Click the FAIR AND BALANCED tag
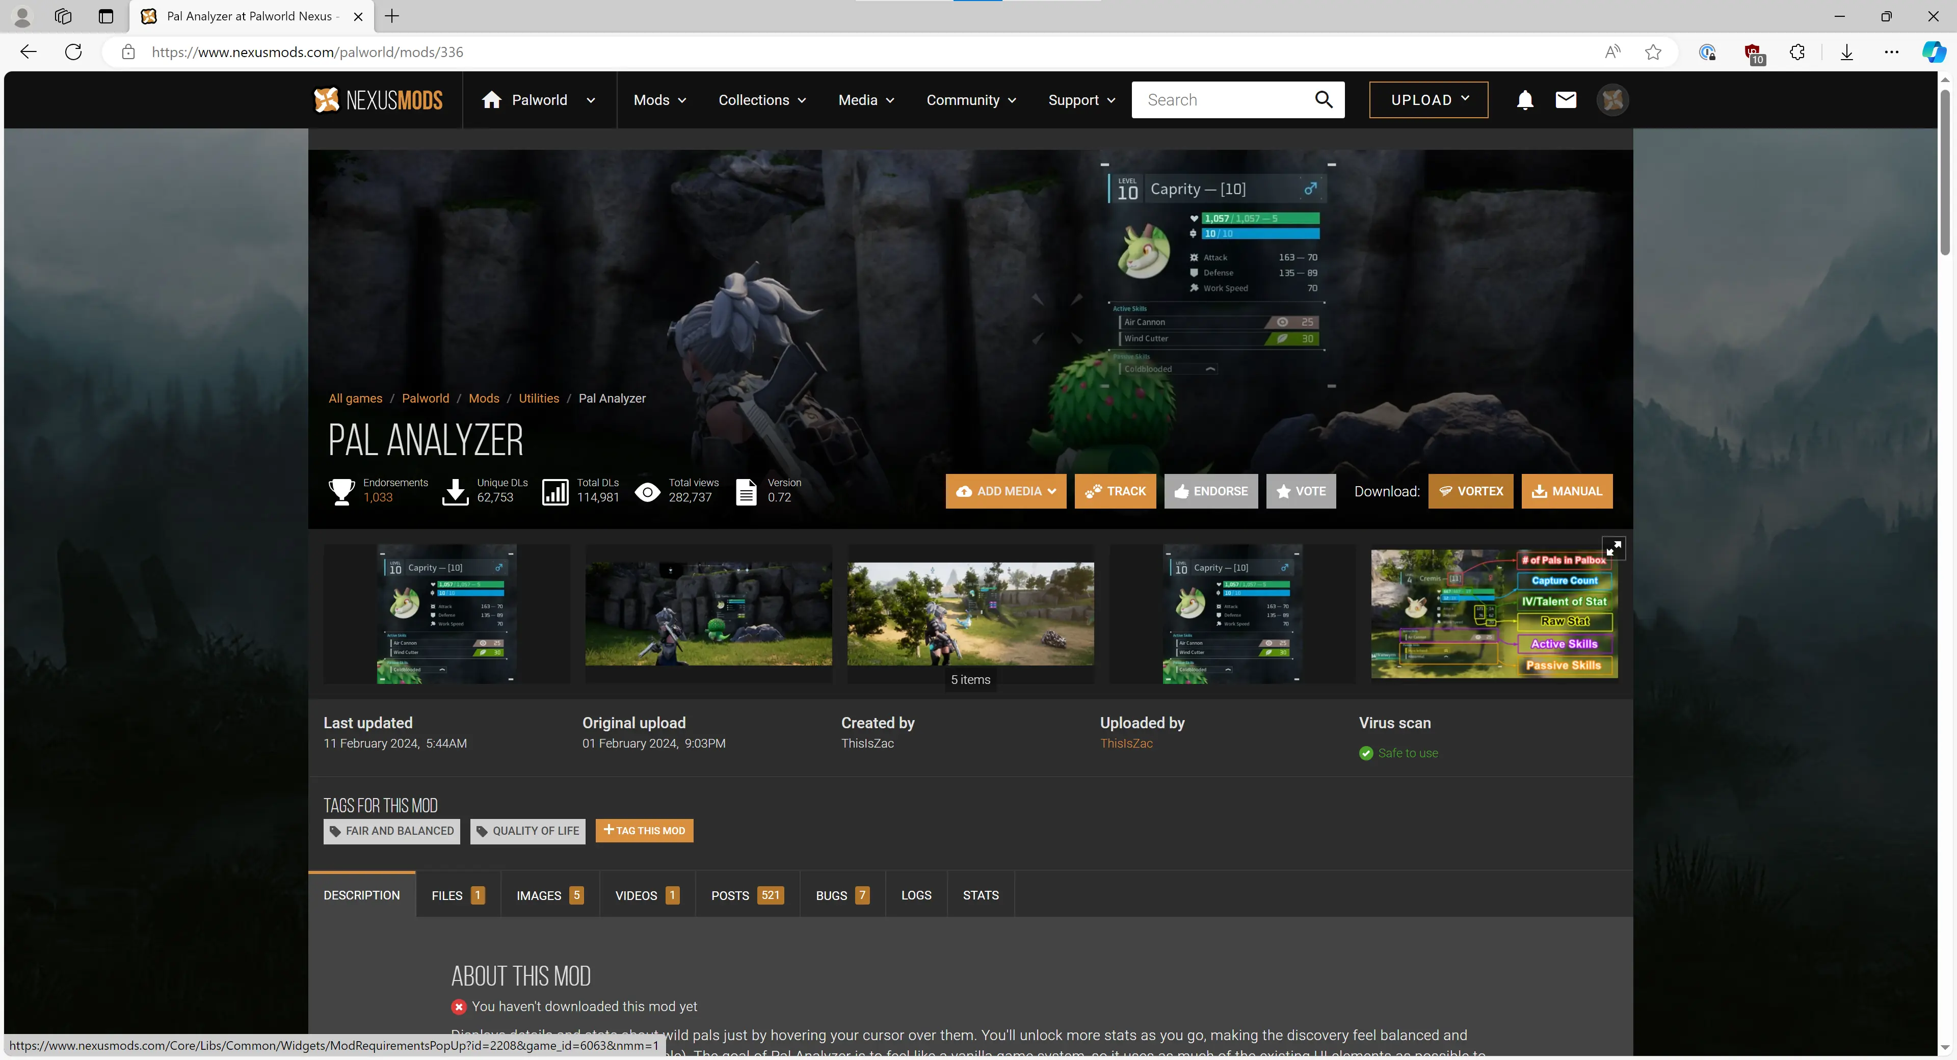The height and width of the screenshot is (1060, 1957). pos(392,831)
